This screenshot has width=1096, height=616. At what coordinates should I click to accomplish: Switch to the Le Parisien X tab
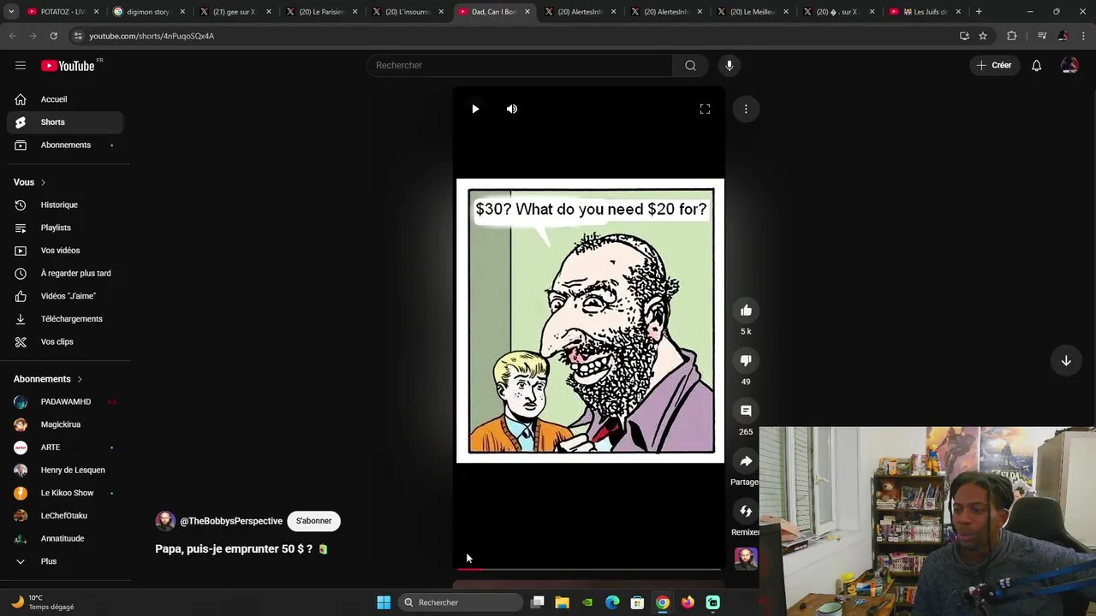(321, 12)
